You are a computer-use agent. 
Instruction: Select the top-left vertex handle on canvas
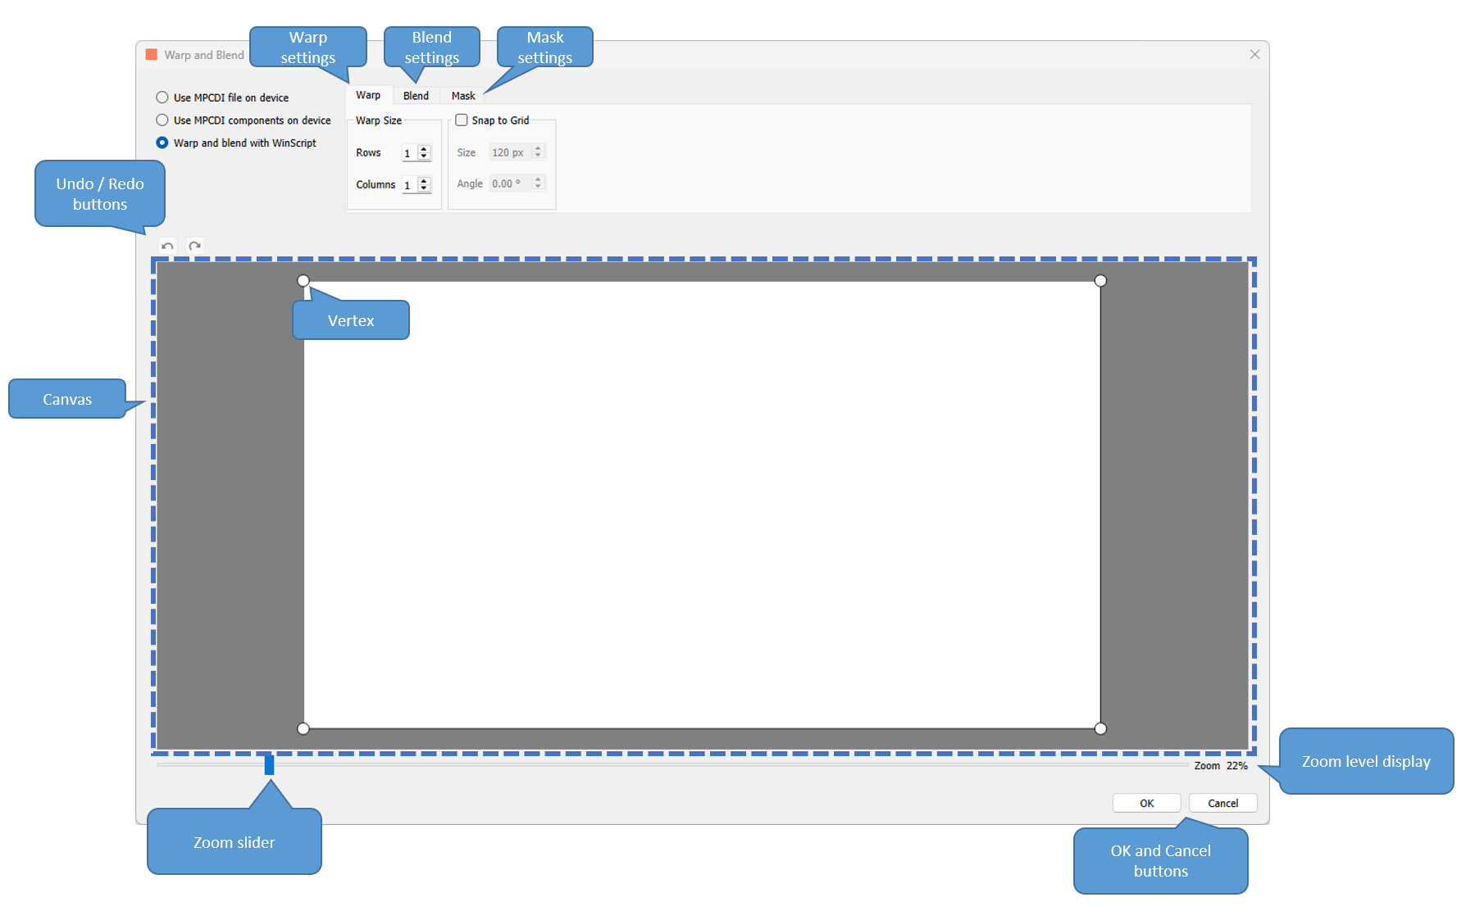[303, 281]
